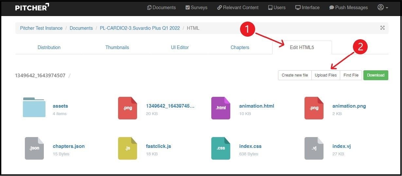Open the UI Editor tab
The width and height of the screenshot is (402, 176).
[180, 47]
